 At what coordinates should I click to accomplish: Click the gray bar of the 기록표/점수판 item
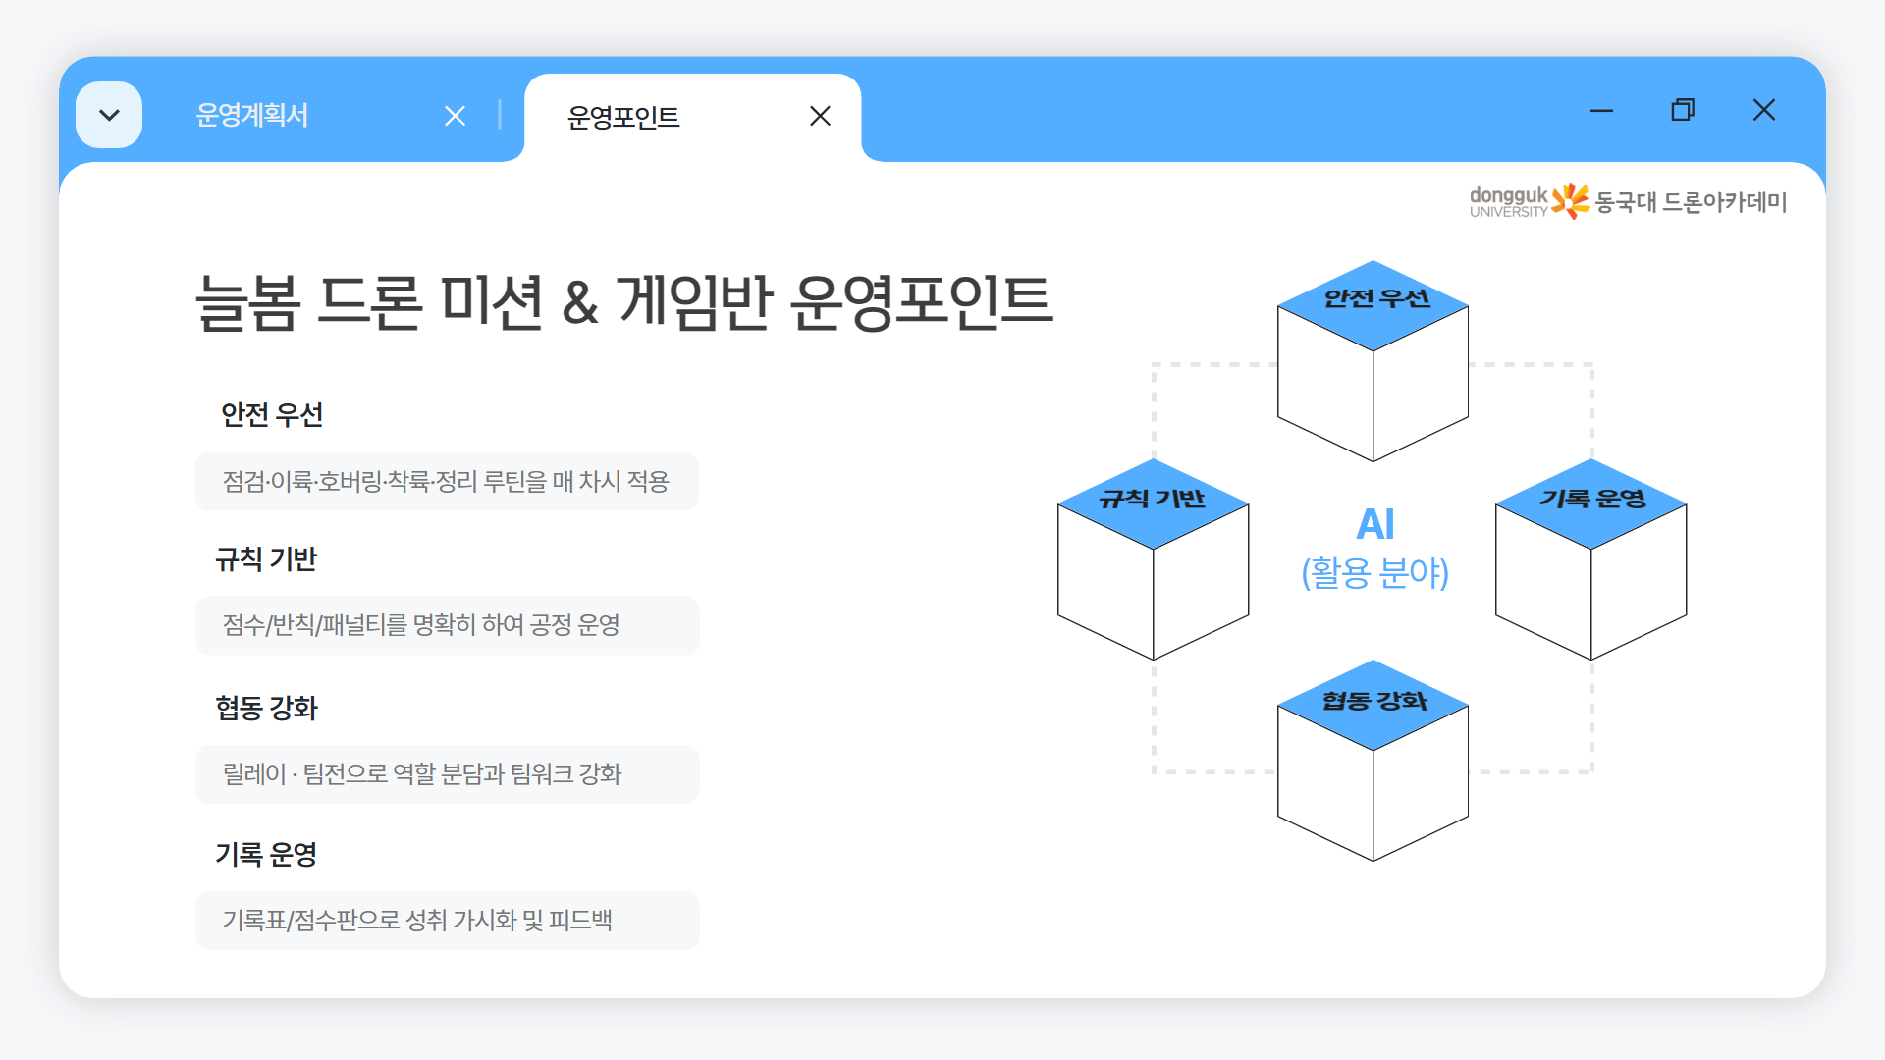pos(447,921)
